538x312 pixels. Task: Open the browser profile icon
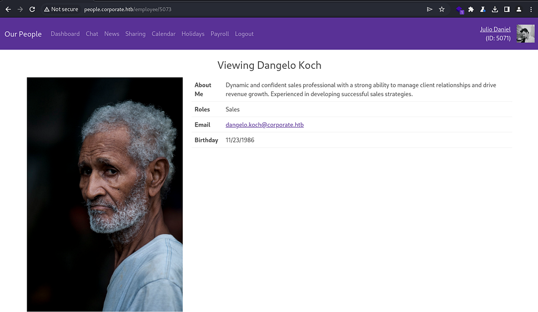pyautogui.click(x=519, y=9)
